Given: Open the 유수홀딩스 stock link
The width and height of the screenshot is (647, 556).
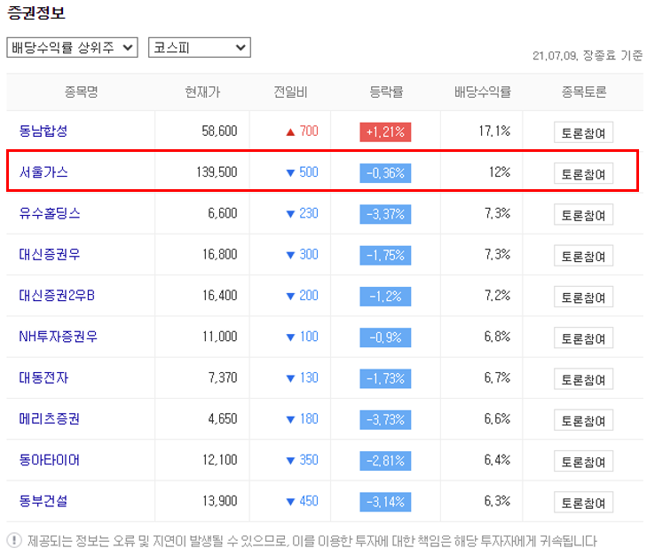Looking at the screenshot, I should (50, 213).
